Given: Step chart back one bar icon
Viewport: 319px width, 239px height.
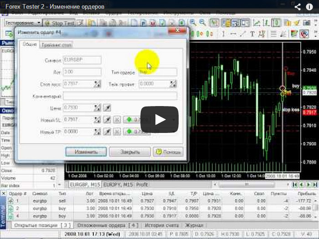Looking at the screenshot, I should (301, 184).
